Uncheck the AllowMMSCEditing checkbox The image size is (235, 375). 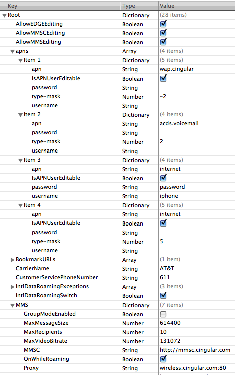(163, 33)
